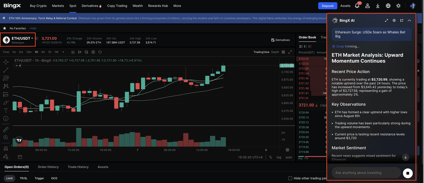Open the projection position tool
Viewport: 424px width, 183px height.
pos(6,94)
